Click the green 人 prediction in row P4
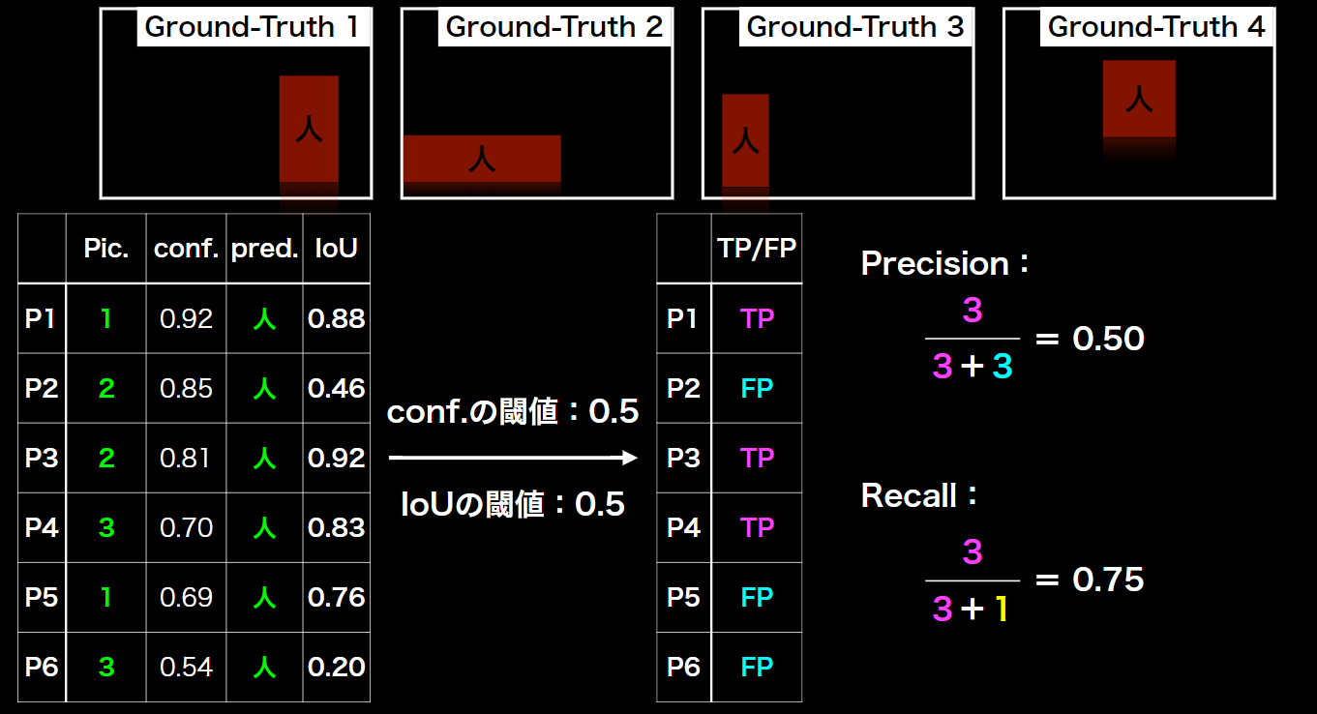 (x=264, y=528)
